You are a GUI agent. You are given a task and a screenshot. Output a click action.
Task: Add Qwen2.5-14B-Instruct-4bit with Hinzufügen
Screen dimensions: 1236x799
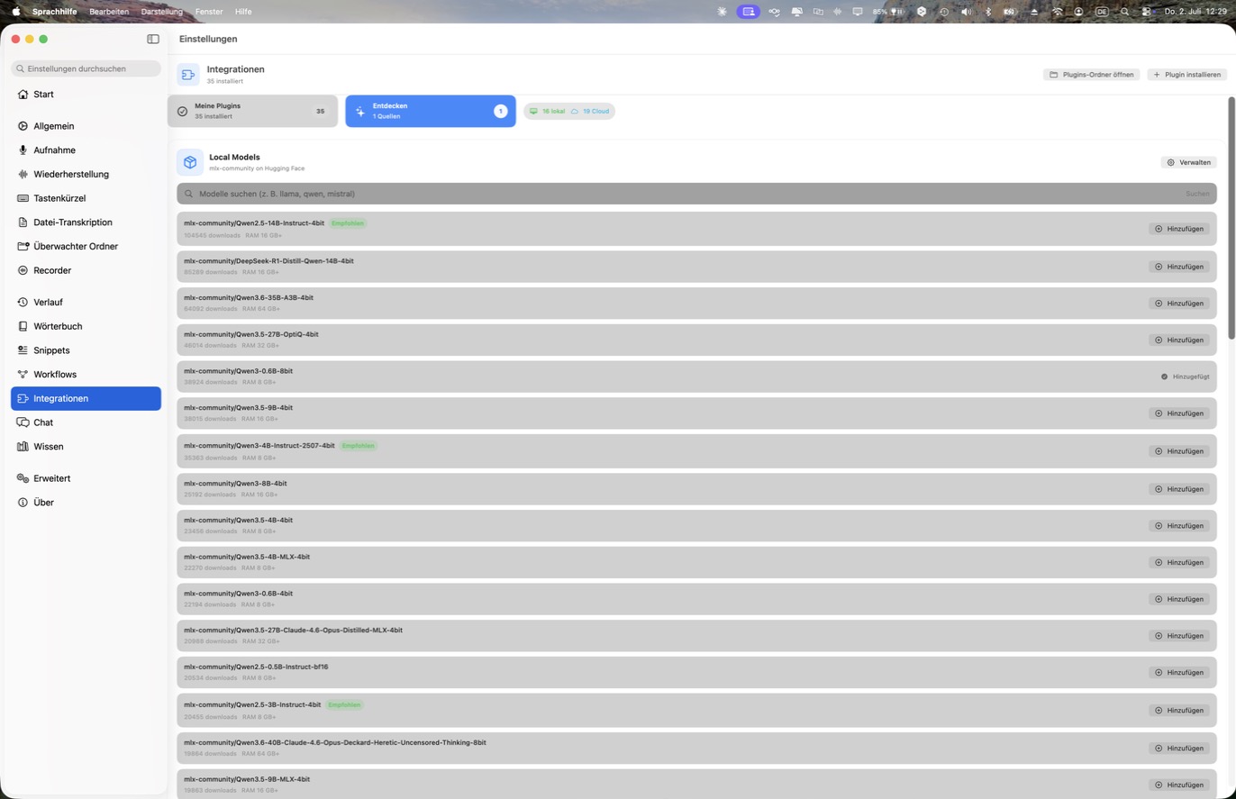(1178, 229)
